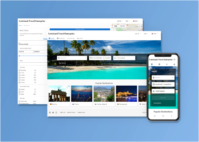Open the Twitter icon in the footer
This screenshot has height=142, width=199.
pos(53,112)
